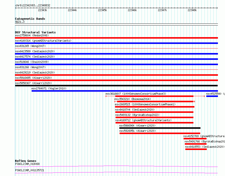Open esv2764071 (Vogler2010) variant label

coord(49,88)
